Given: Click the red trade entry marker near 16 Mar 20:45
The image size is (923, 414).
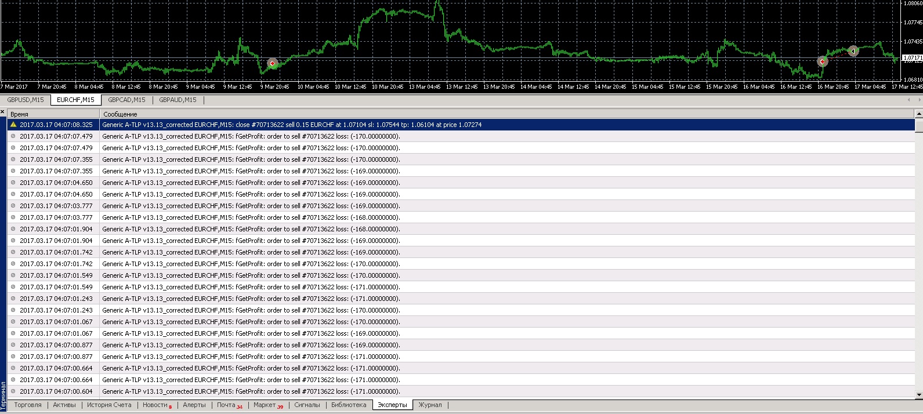Looking at the screenshot, I should 822,61.
